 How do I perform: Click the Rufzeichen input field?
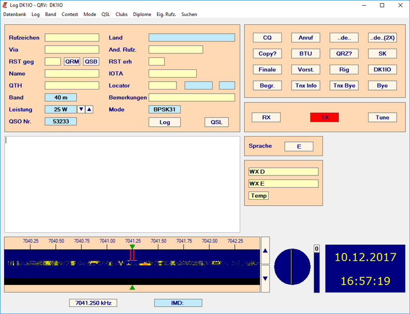point(71,38)
